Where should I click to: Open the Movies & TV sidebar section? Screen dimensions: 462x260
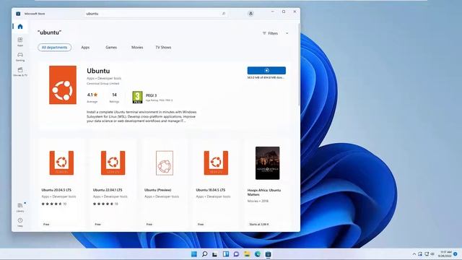click(20, 71)
